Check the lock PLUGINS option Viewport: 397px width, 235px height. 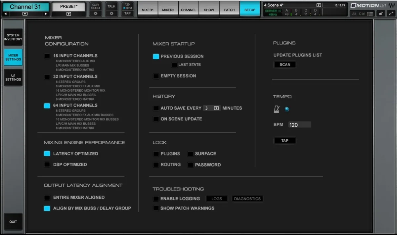[156, 154]
